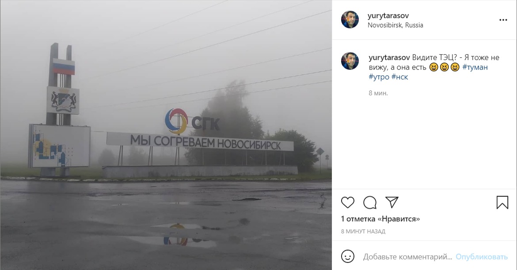Focus the Добавьте комментарий input field

point(407,257)
